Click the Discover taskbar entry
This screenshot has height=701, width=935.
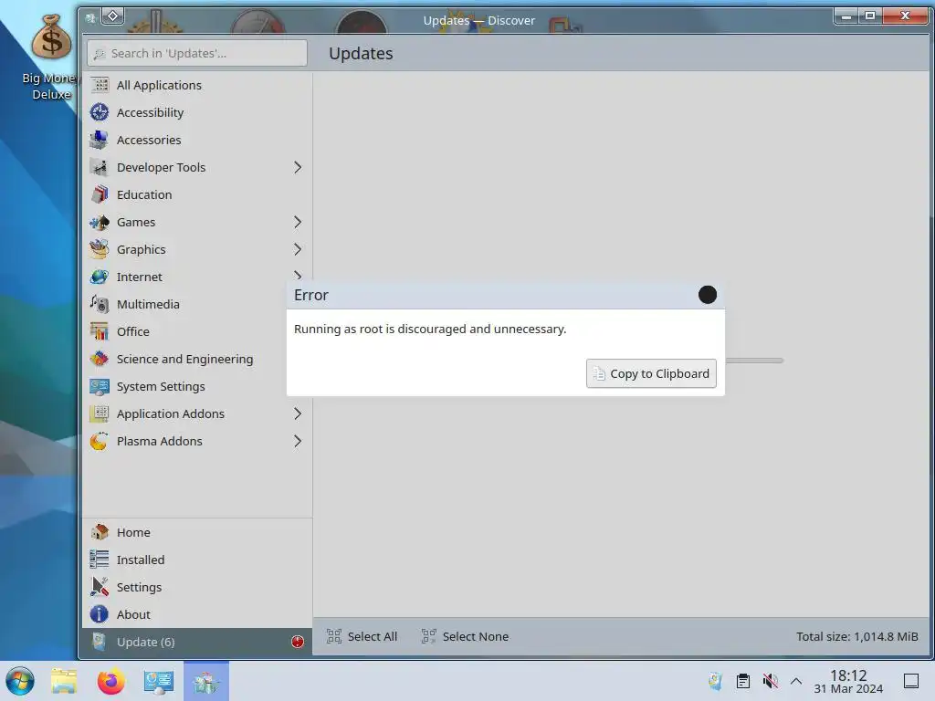click(x=206, y=681)
